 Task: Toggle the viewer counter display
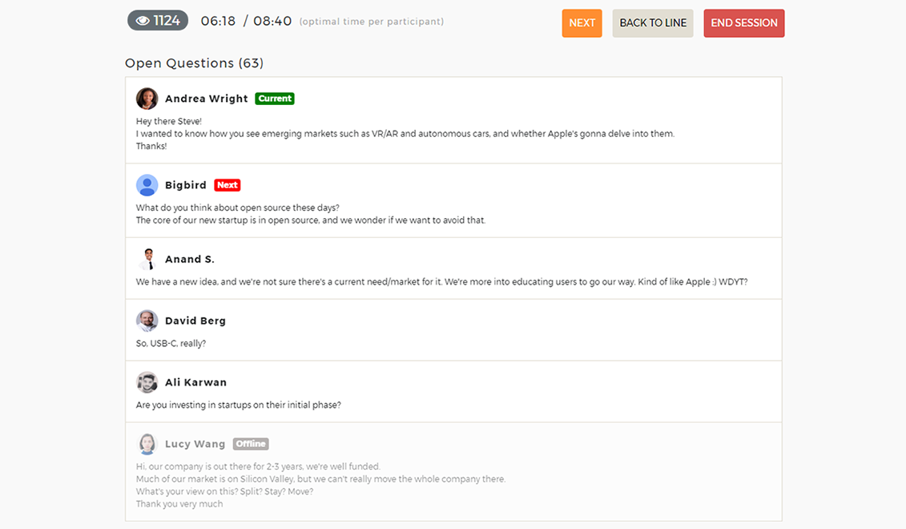click(157, 20)
